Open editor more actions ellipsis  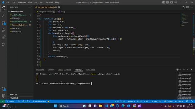click(x=192, y=7)
